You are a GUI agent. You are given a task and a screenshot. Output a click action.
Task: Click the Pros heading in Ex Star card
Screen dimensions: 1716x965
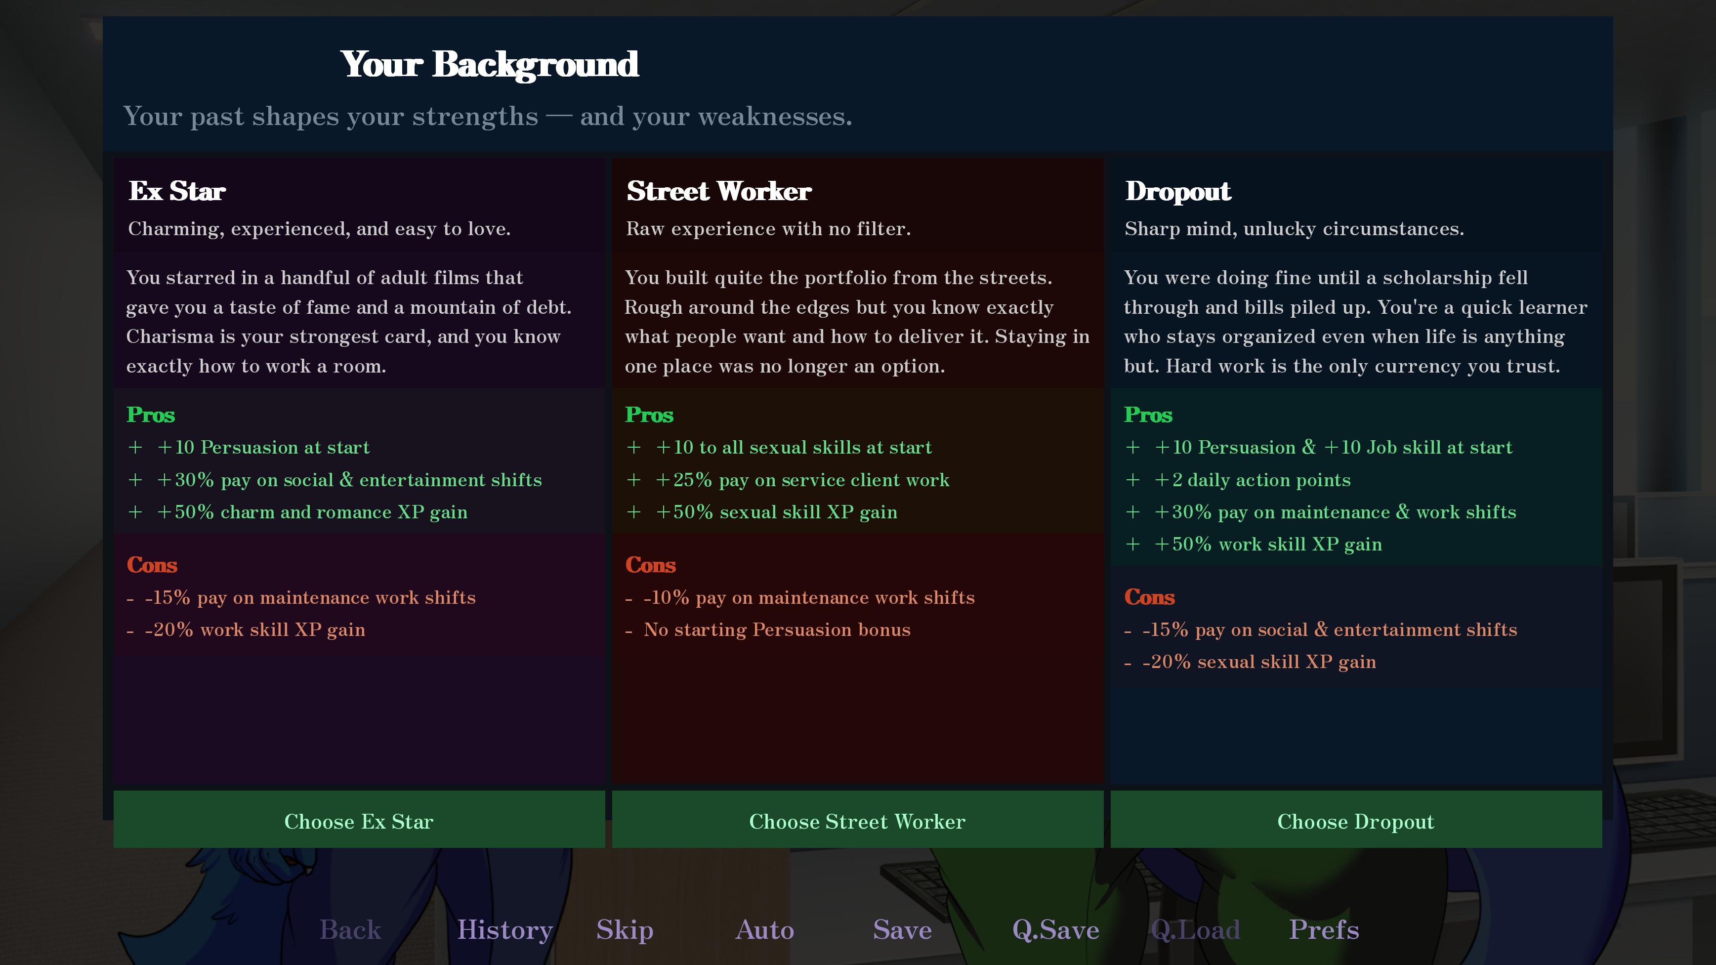click(x=151, y=414)
